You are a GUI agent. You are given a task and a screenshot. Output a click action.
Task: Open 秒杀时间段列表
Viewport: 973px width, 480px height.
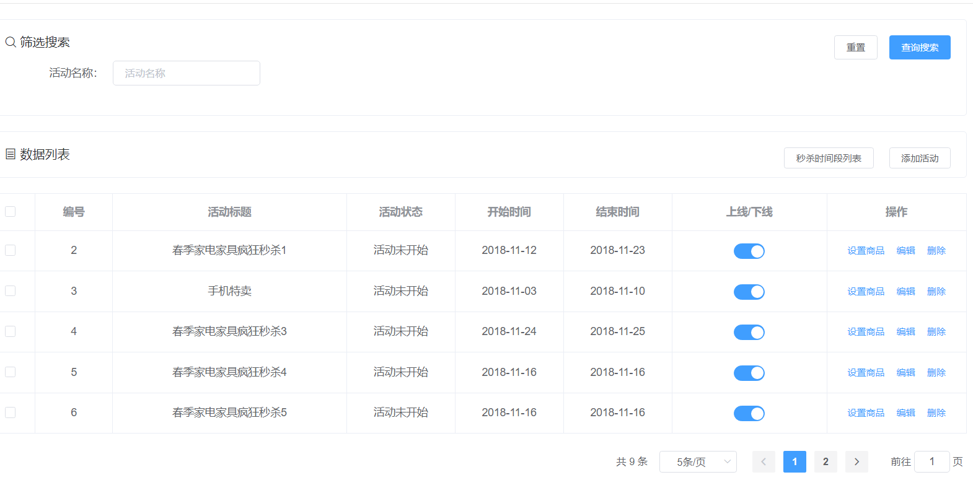[829, 158]
